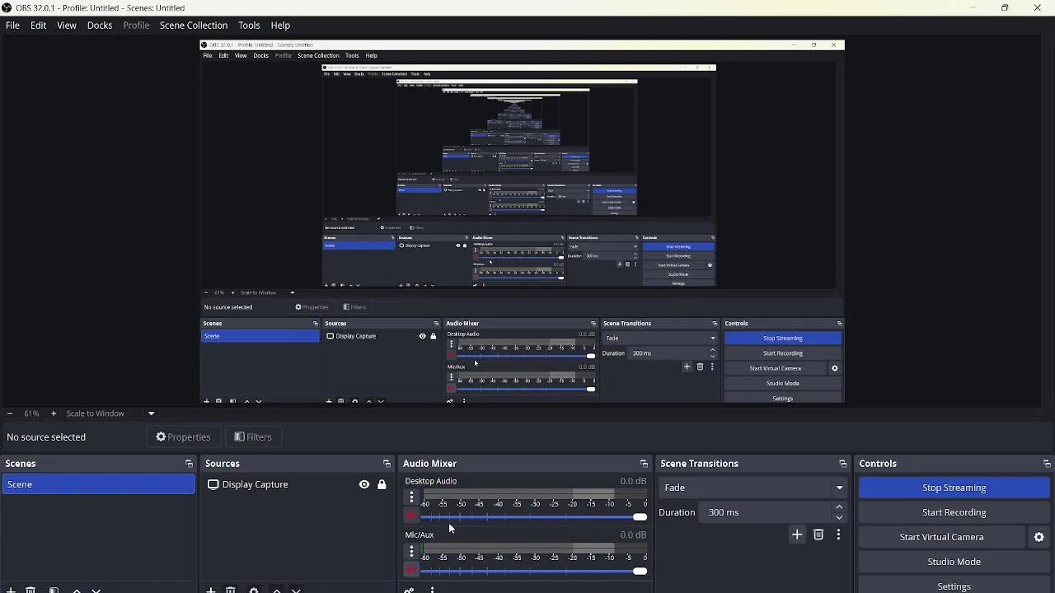Open the Docks menu

100,26
